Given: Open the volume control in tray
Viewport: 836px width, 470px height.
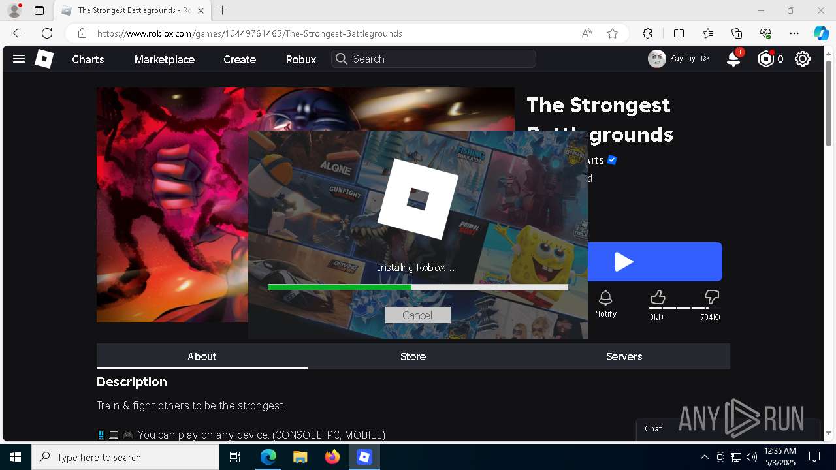Looking at the screenshot, I should click(752, 457).
